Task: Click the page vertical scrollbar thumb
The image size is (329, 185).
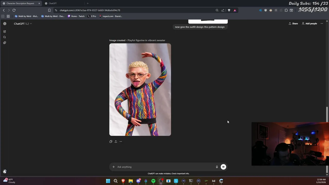Action: pyautogui.click(x=327, y=140)
